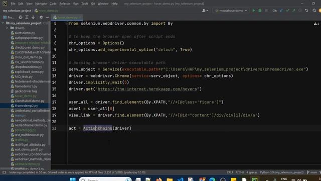Open the Tools menu
Viewport: 321px width, 181px height.
[x=85, y=4]
